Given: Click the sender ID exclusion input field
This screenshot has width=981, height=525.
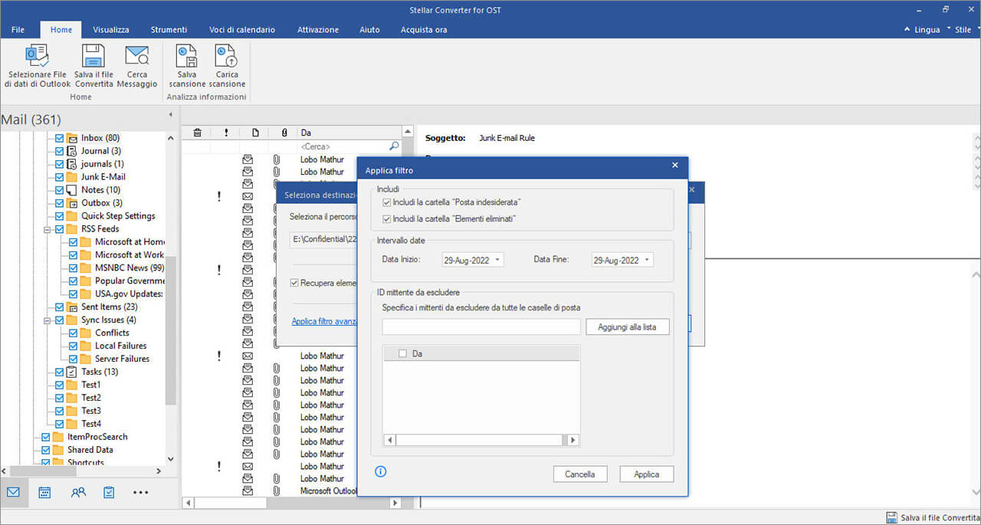Looking at the screenshot, I should 481,327.
